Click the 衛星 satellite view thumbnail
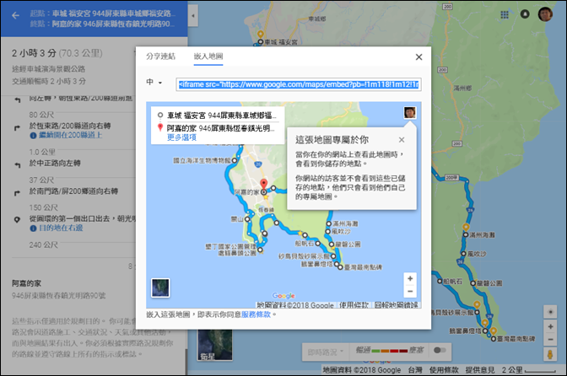Screen dimensions: 567x376 click(x=215, y=346)
